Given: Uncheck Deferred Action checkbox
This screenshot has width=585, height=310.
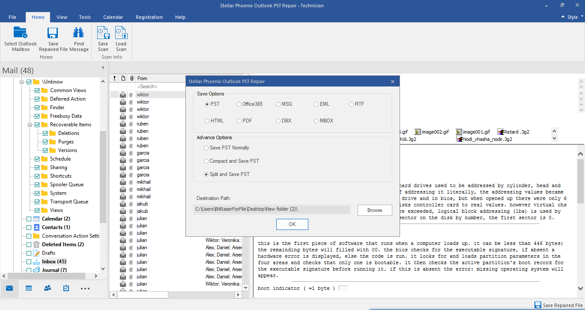Looking at the screenshot, I should (37, 99).
